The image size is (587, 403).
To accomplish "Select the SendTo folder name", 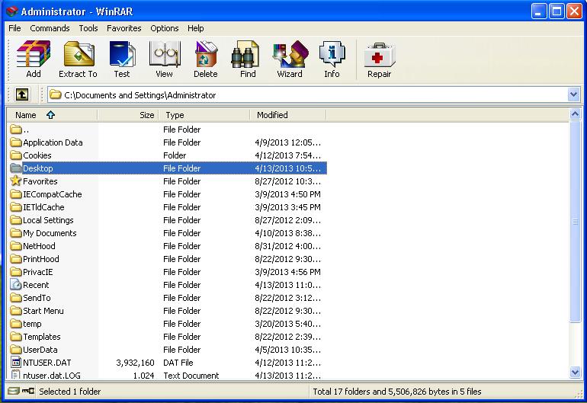I will (37, 298).
